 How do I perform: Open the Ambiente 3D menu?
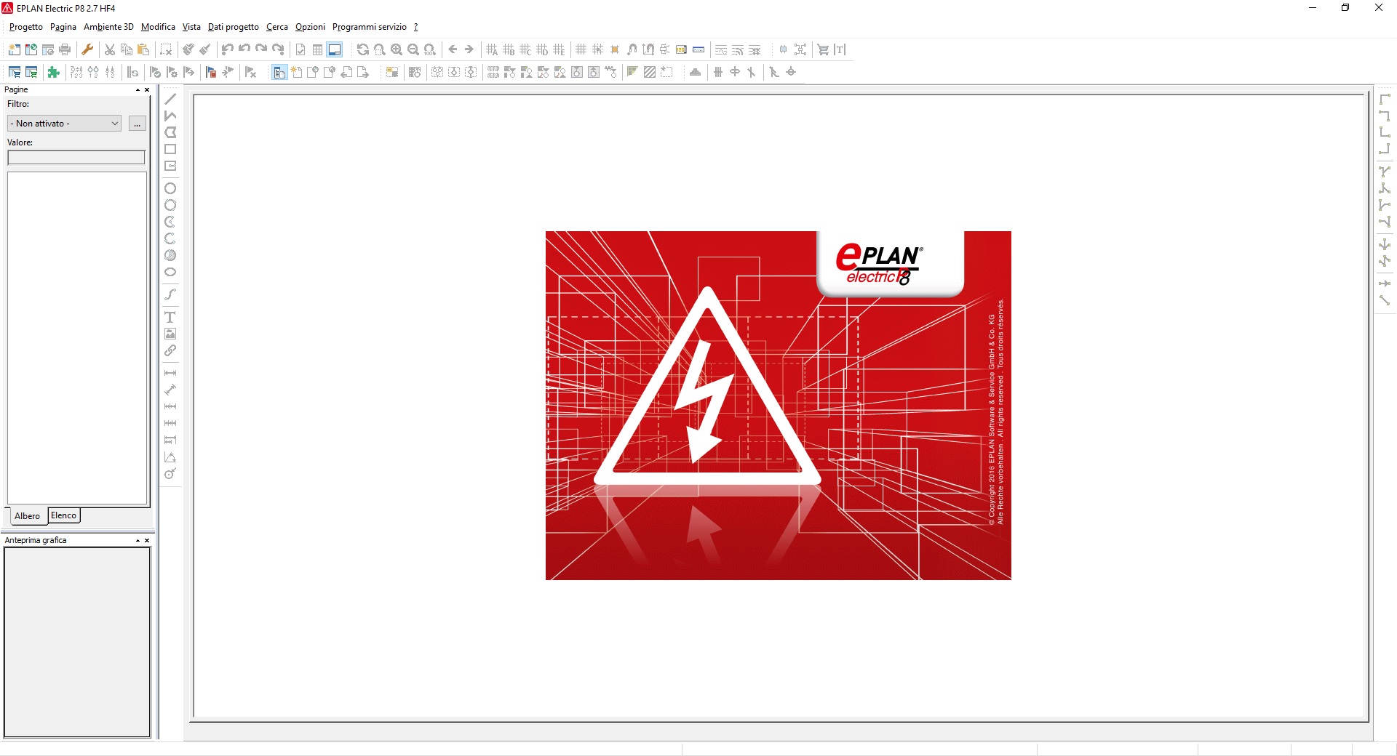click(x=108, y=27)
